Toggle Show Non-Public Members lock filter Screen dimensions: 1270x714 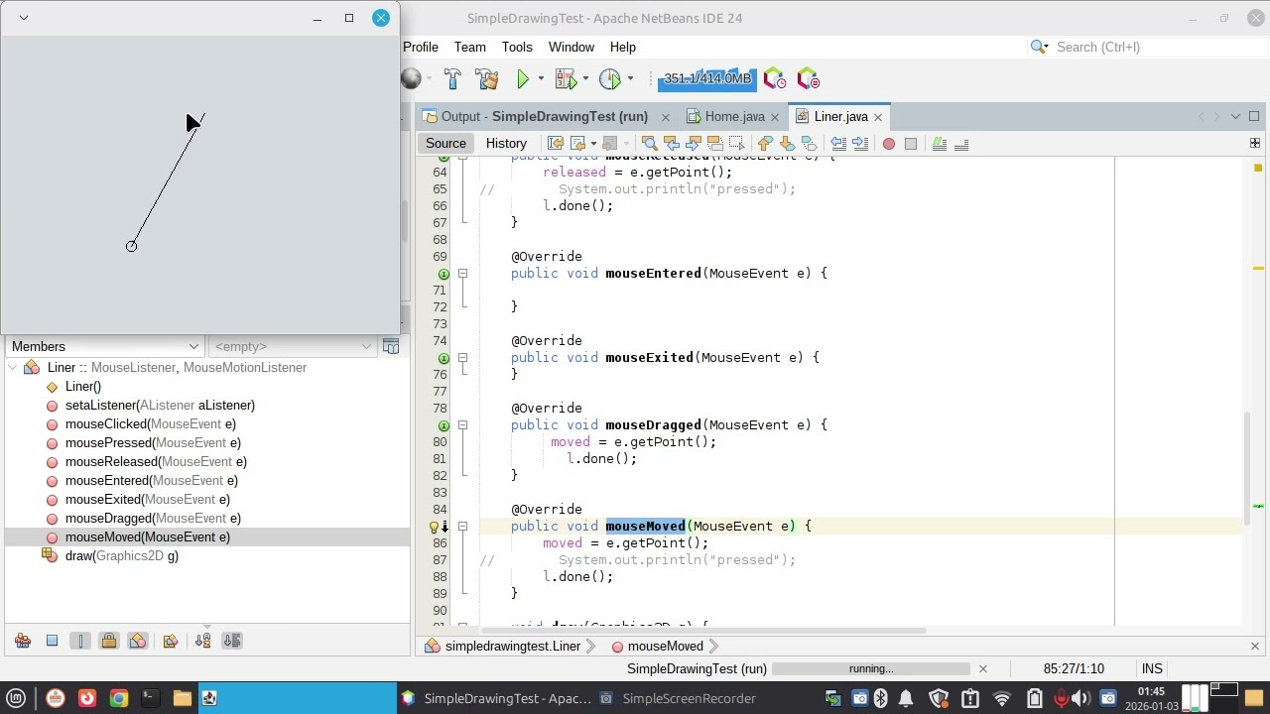(109, 641)
